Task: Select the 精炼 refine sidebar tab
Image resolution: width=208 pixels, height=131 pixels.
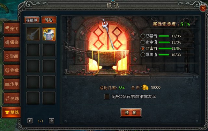Action: pyautogui.click(x=11, y=112)
